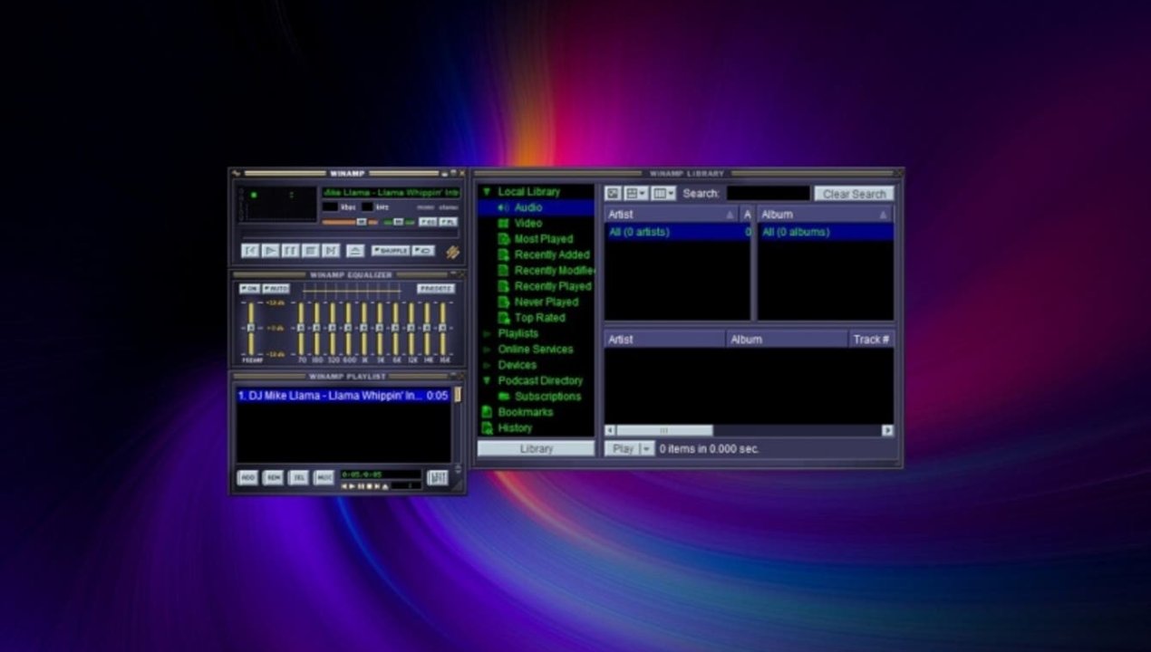Expand the Online Services tree node

[x=487, y=350]
